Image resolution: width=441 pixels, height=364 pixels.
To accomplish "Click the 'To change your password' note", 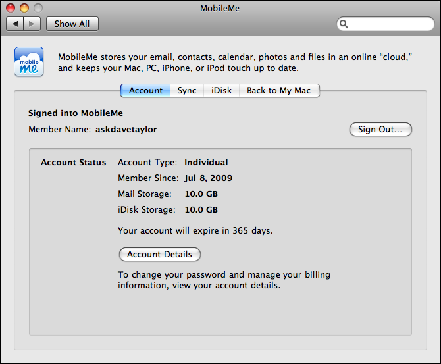I will (224, 280).
